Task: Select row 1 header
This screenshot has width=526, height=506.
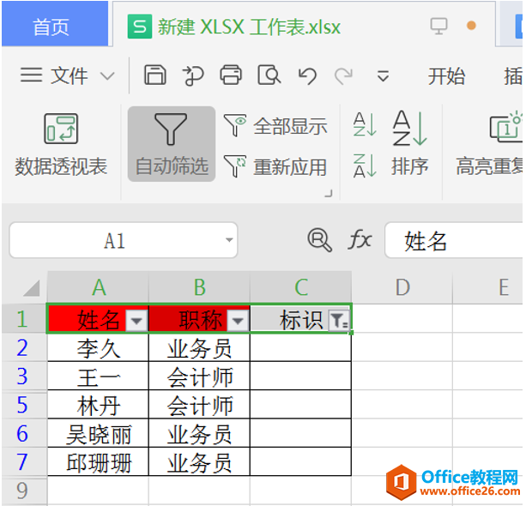Action: [x=23, y=318]
